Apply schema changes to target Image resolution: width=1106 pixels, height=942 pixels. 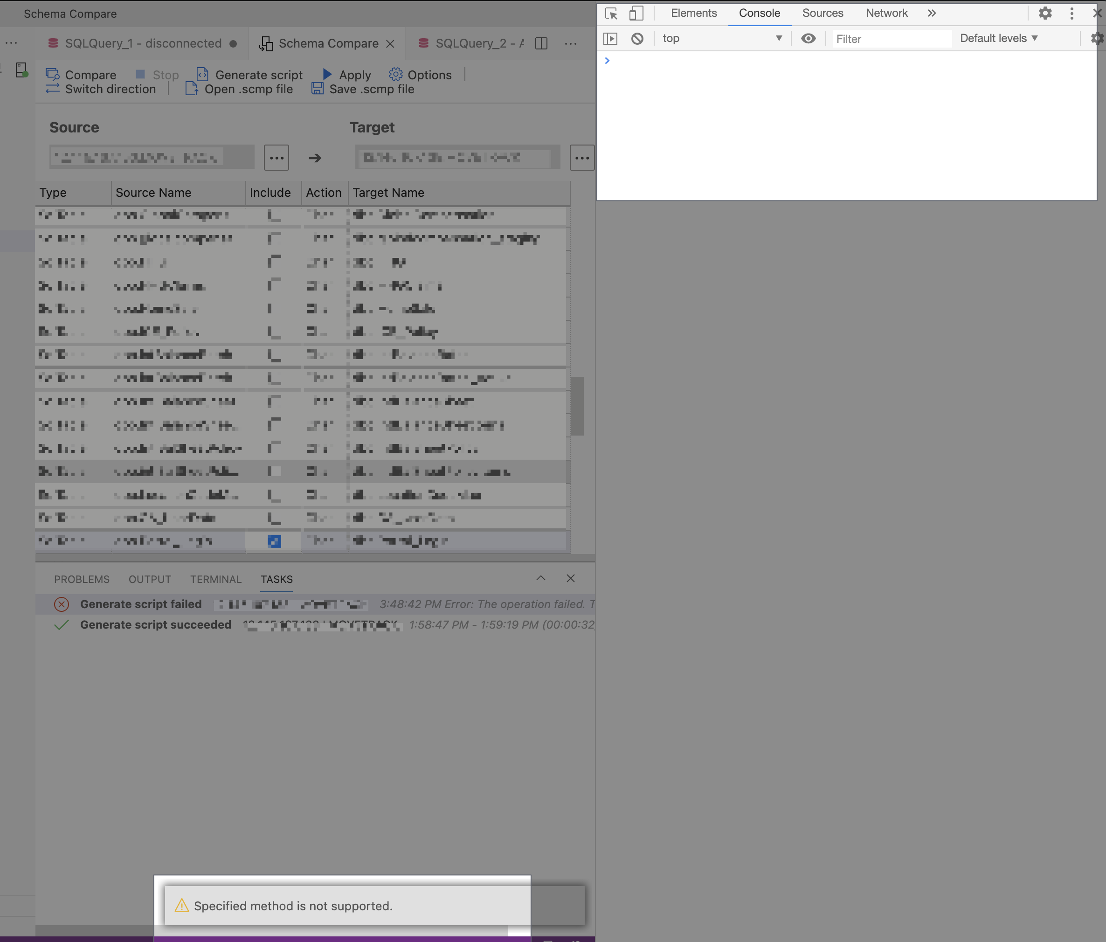tap(347, 75)
